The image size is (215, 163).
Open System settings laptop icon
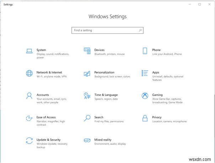[x=29, y=51]
